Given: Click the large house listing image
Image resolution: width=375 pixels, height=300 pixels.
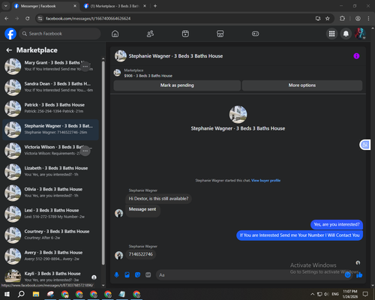Looking at the screenshot, I should tap(238, 115).
